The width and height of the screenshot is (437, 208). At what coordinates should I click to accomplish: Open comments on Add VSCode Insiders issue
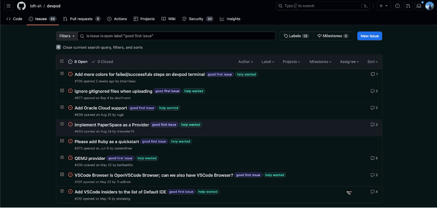tap(374, 192)
